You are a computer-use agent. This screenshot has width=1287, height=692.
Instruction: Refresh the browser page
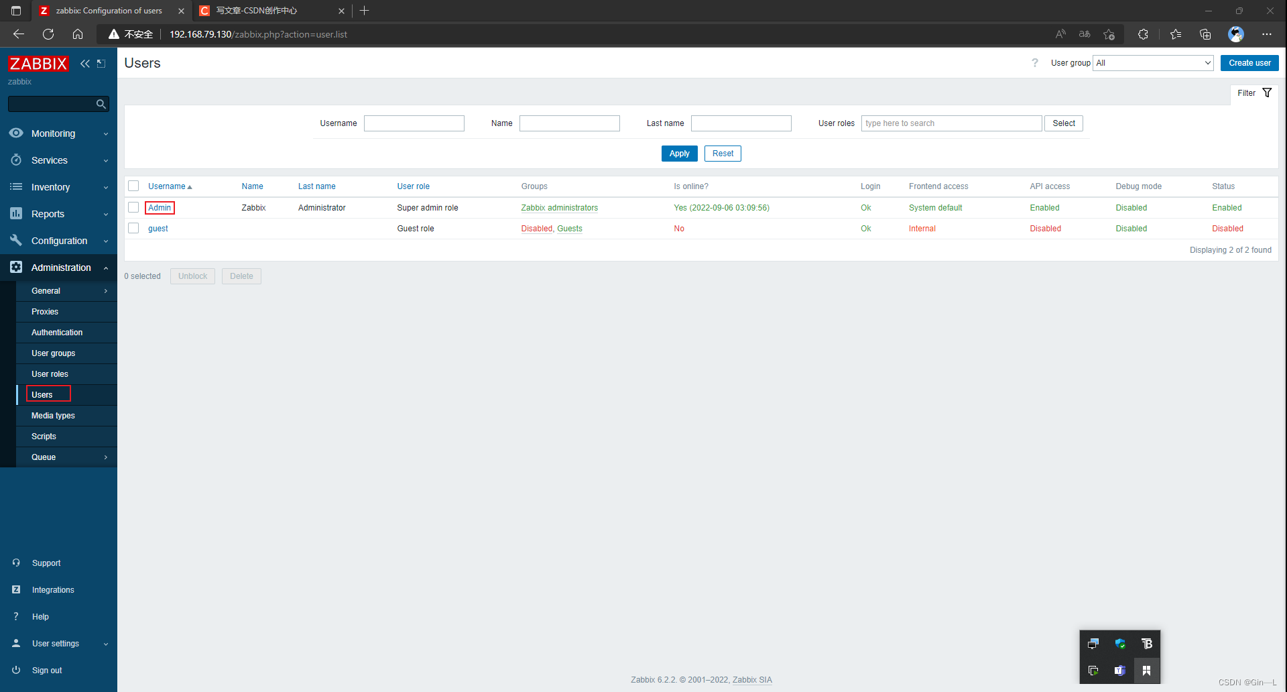pos(48,34)
